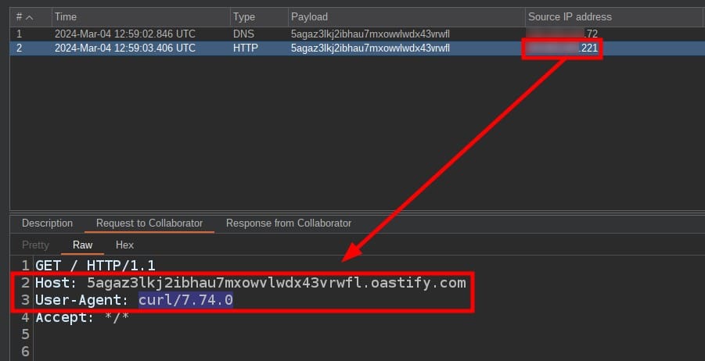Click the Host header line
Screen dimensions: 705x361
[250, 283]
